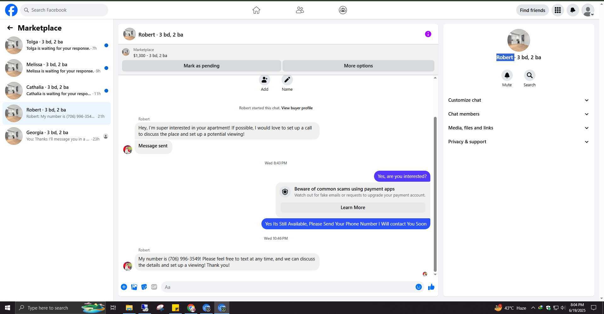Select the Robert conversation
Viewport: 604px width, 314px height.
coord(57,113)
